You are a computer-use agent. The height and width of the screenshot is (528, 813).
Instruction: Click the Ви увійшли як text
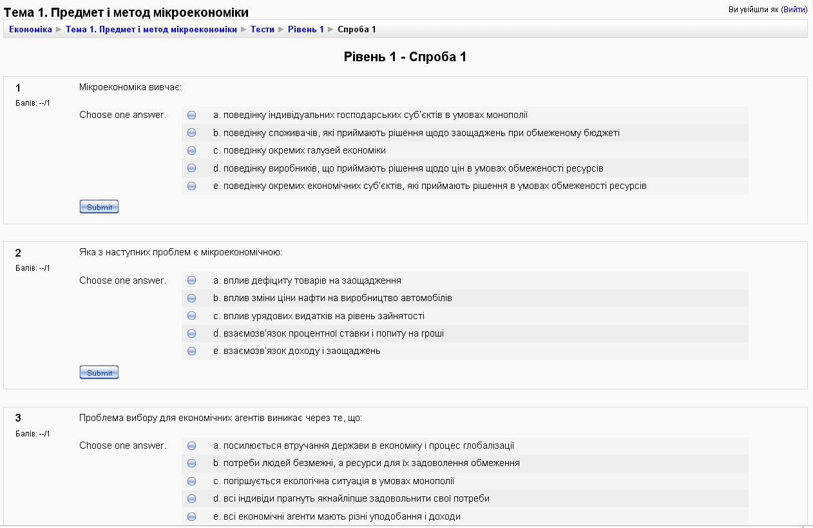pos(754,10)
